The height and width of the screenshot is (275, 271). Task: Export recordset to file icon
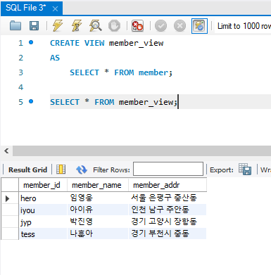[245, 169]
